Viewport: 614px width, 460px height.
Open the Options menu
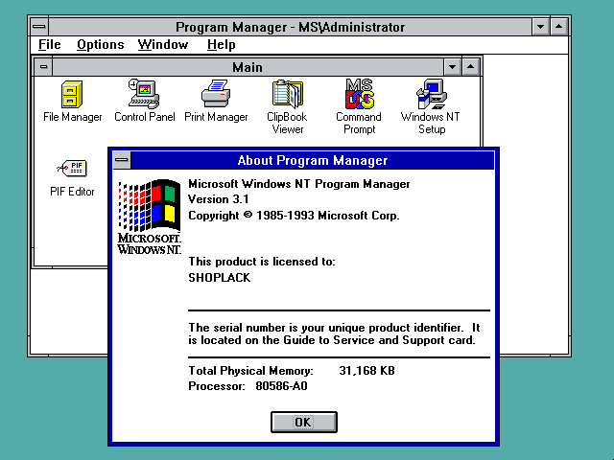click(x=100, y=45)
